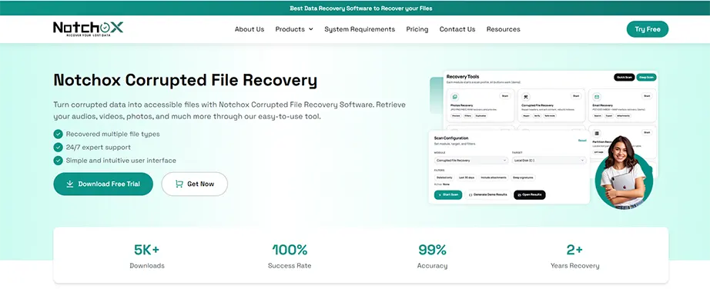
Task: Click the Reset link in Scan Configuration
Action: click(582, 141)
